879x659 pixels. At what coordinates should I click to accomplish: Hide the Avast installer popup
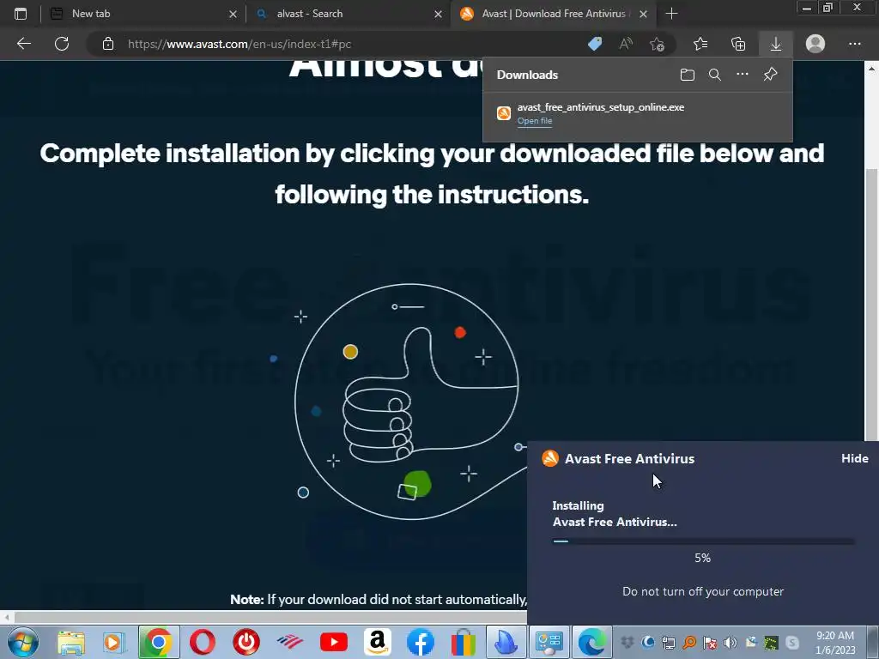point(854,458)
